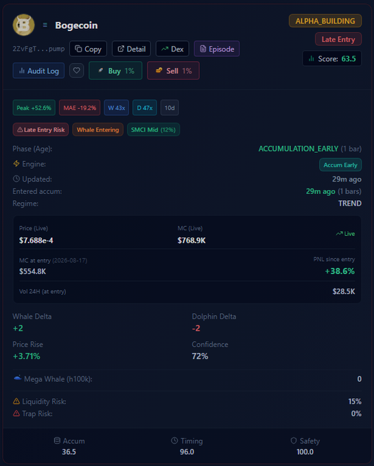
Task: Click the Dolphin Delta -2 value
Action: 196,328
